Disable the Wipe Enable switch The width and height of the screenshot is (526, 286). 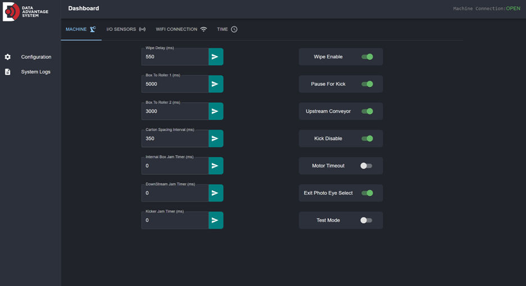(367, 57)
